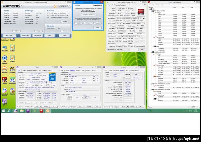This screenshot has width=201, height=142.
Task: Collapse Fans under MSI Z87 in HWMonitor
Action: [x=153, y=47]
